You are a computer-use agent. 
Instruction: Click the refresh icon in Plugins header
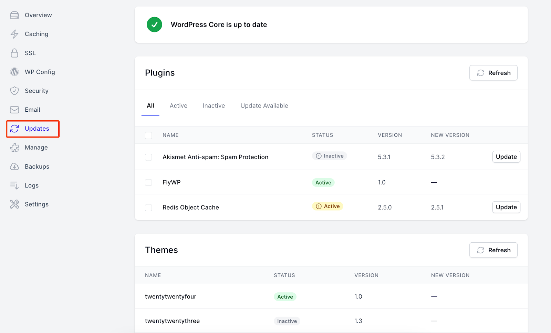(481, 73)
